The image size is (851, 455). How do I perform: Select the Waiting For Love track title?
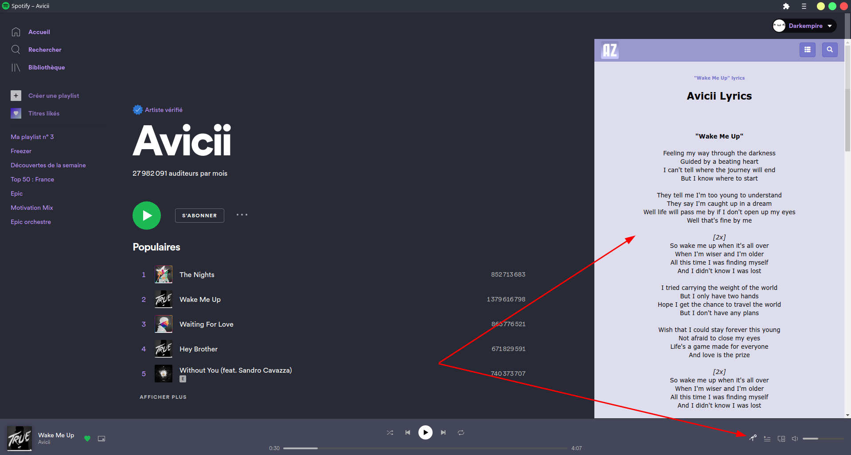click(x=207, y=324)
